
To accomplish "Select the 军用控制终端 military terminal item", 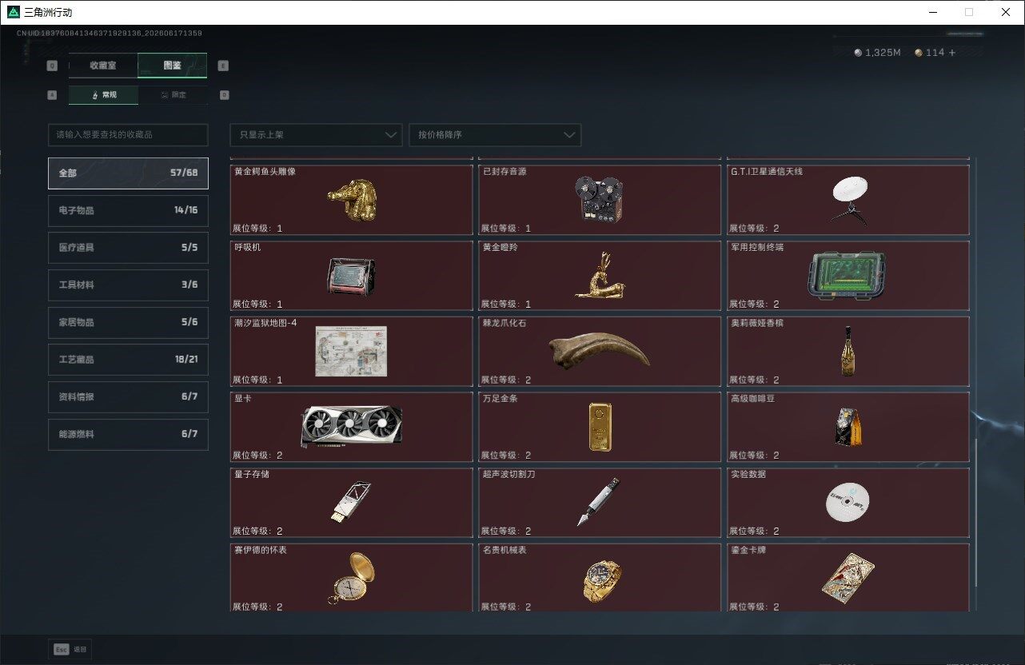I will [x=848, y=276].
